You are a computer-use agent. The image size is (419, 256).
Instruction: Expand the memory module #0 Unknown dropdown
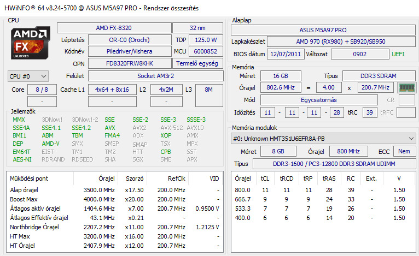322,138
